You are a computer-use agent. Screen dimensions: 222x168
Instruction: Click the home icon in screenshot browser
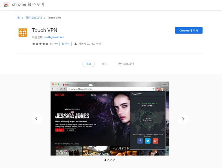coord(65,89)
